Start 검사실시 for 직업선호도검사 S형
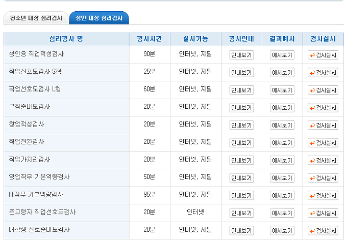This screenshot has width=347, height=242. (323, 73)
